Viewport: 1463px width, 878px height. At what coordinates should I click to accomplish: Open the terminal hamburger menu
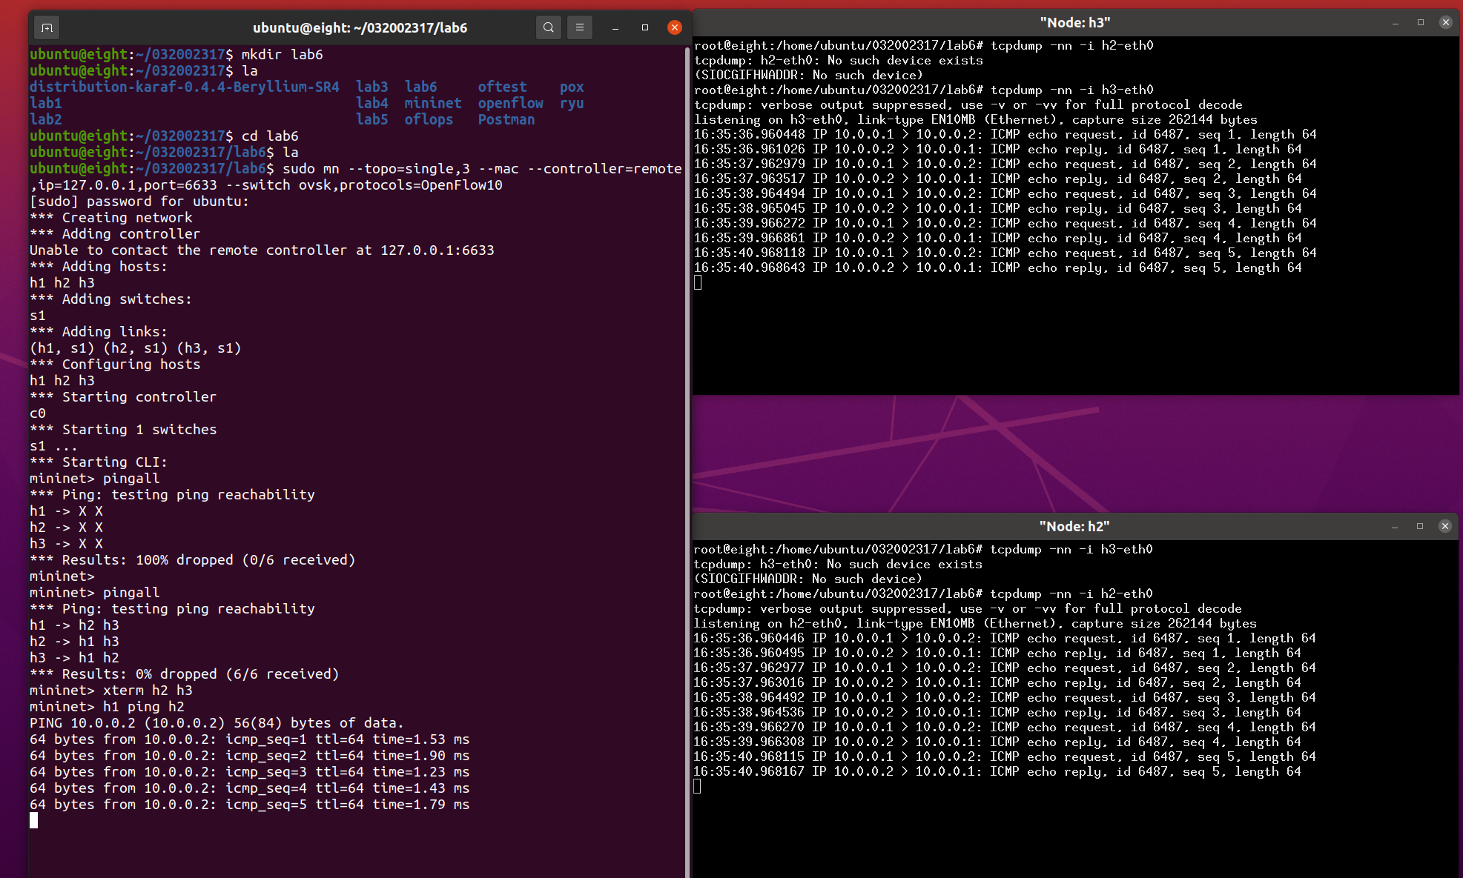580,28
